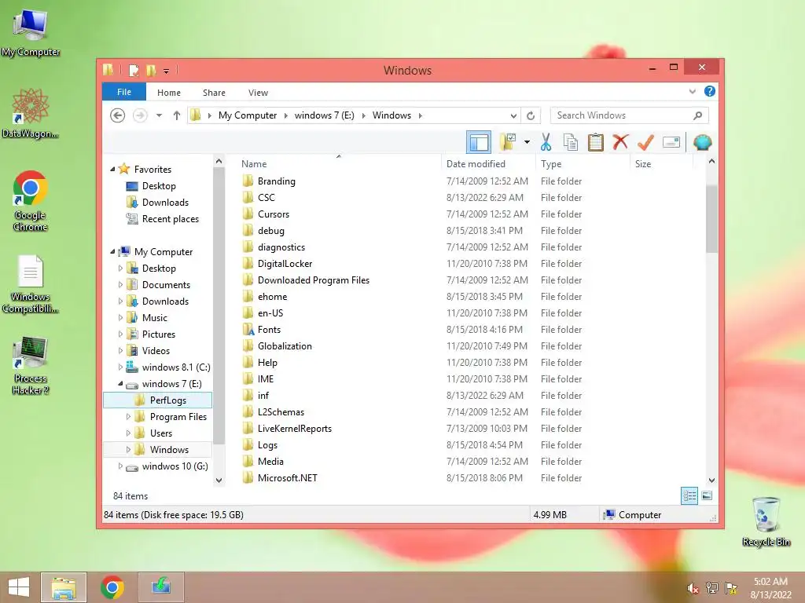Screen dimensions: 805x603
Task: Go up one folder level arrow
Action: point(177,115)
